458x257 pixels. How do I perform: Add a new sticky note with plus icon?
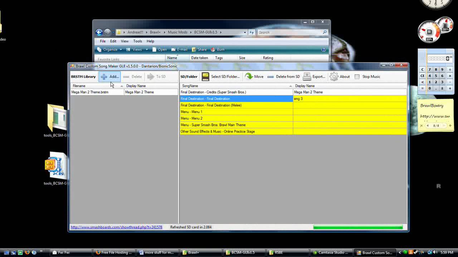[x=450, y=126]
